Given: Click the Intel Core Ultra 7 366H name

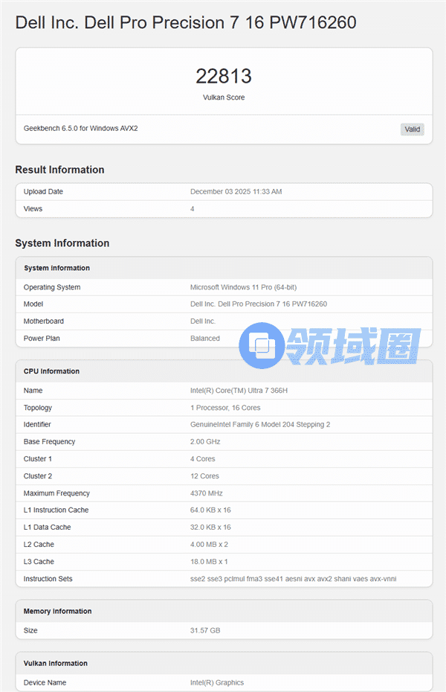Looking at the screenshot, I should [239, 391].
